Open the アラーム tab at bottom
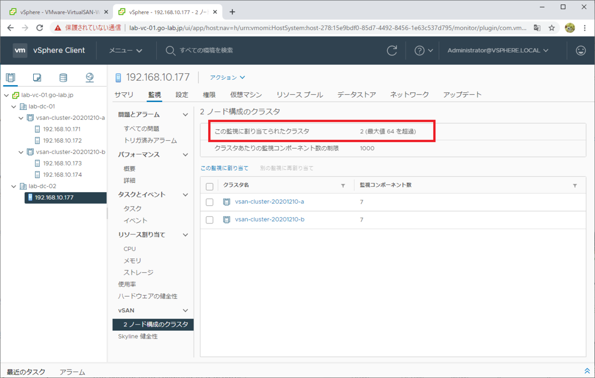 tap(72, 372)
